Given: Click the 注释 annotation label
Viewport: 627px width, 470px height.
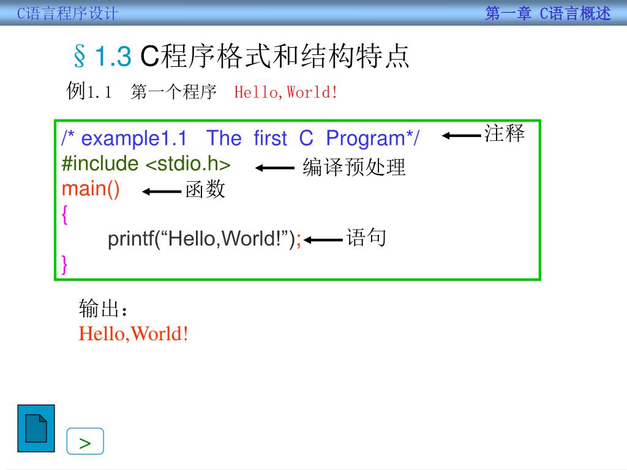Looking at the screenshot, I should 505,133.
